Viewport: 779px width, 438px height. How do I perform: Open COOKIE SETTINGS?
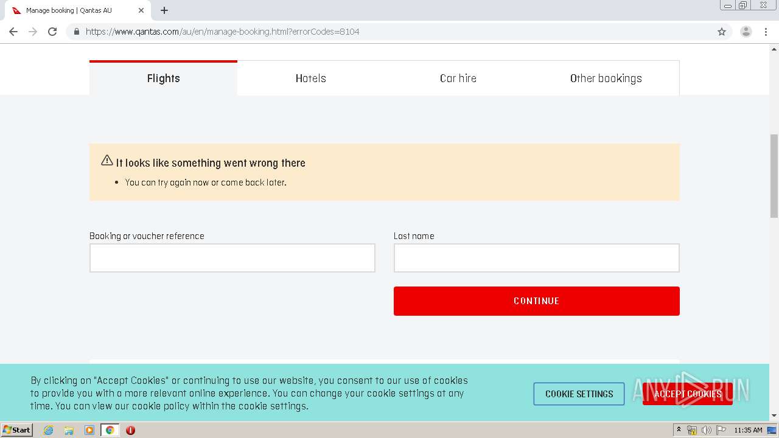pos(579,394)
